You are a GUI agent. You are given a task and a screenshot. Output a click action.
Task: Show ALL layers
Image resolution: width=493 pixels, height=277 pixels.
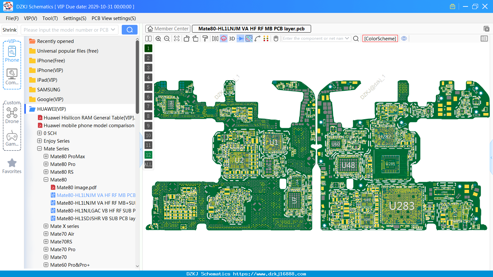148,165
